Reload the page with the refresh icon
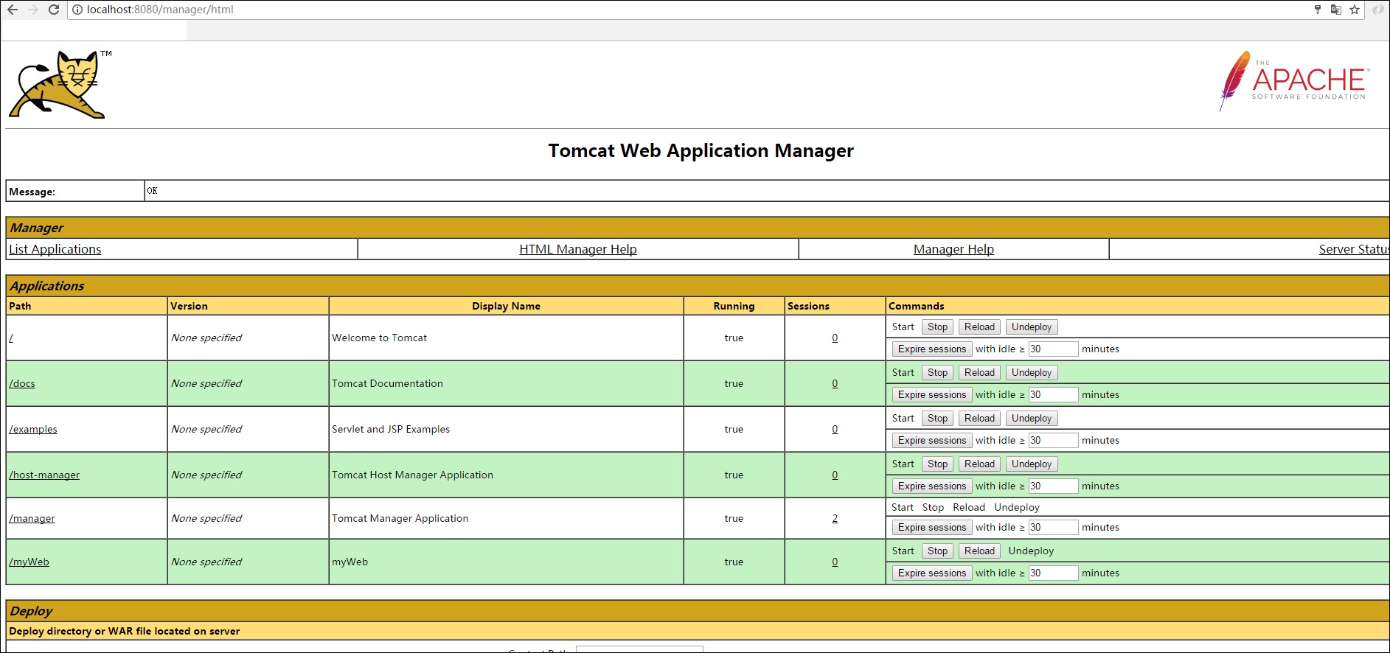This screenshot has width=1390, height=653. pyautogui.click(x=54, y=10)
